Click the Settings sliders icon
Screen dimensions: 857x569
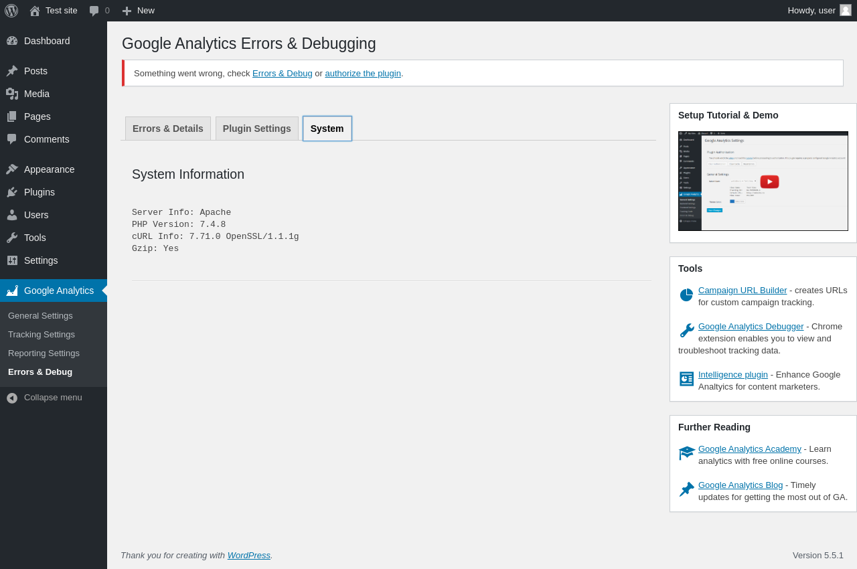(x=12, y=260)
